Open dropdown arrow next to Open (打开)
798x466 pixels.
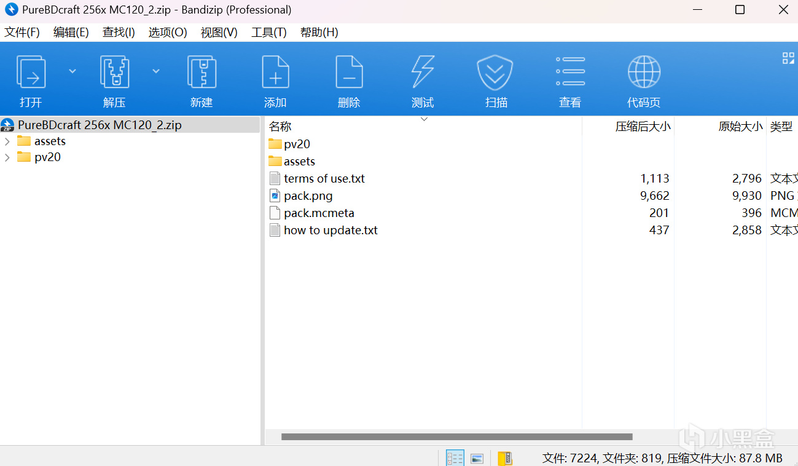72,71
